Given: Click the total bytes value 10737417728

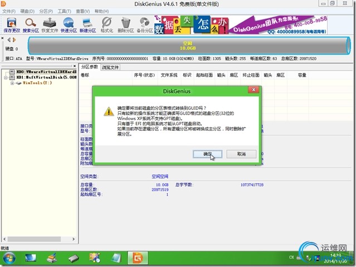Looking at the screenshot, I should (252, 185).
